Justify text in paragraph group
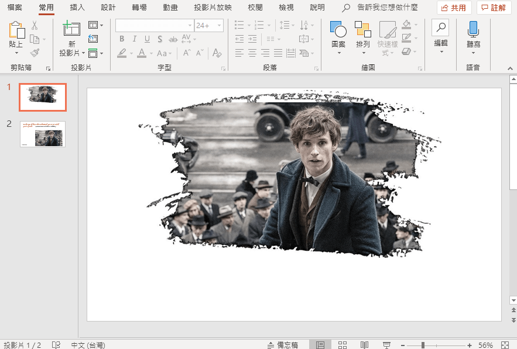Viewport: 517px width, 349px height. point(278,53)
